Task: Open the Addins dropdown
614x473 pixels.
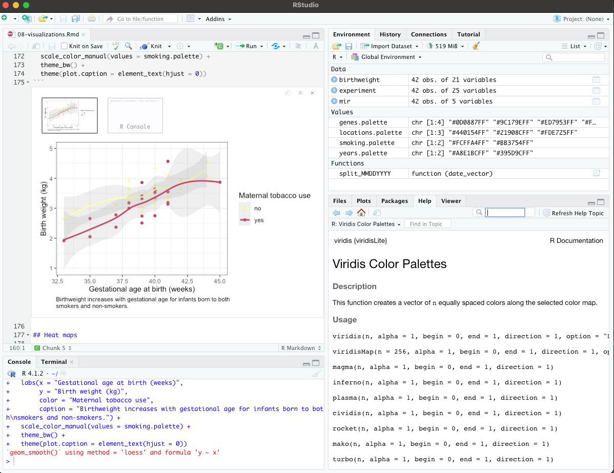Action: (x=218, y=19)
